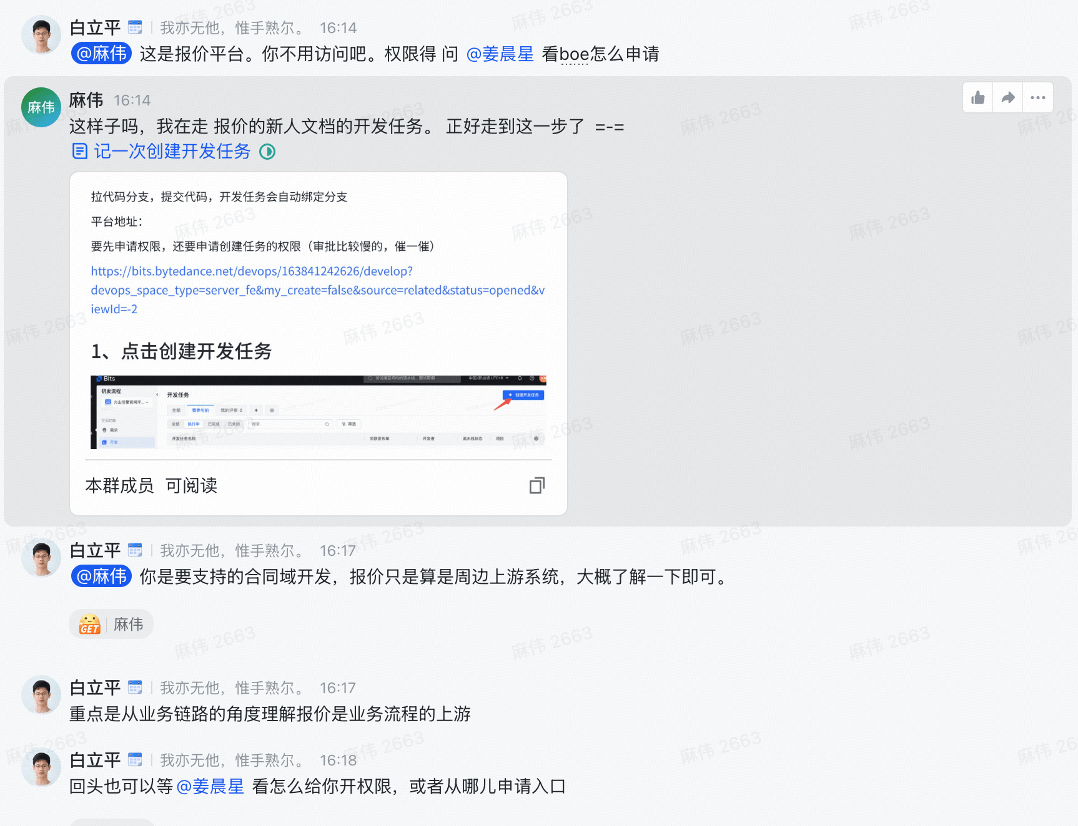Viewport: 1078px width, 826px height.
Task: Click the word boe in the first message
Action: (x=574, y=54)
